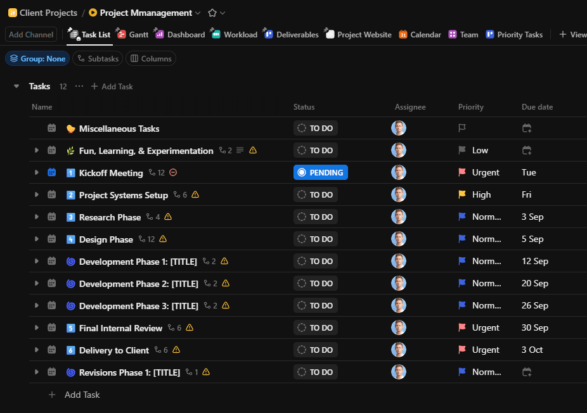The width and height of the screenshot is (587, 413).
Task: Open the Calendar tab
Action: [x=420, y=34]
